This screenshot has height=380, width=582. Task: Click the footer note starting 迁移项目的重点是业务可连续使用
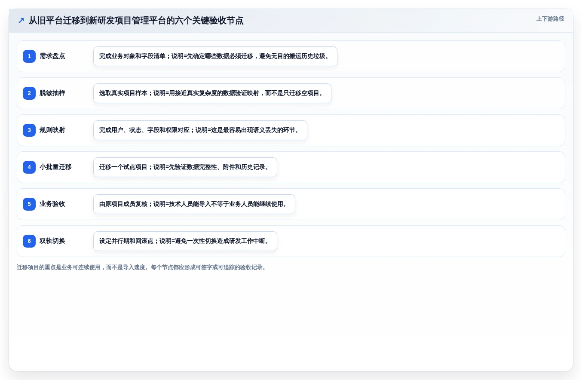pyautogui.click(x=142, y=267)
